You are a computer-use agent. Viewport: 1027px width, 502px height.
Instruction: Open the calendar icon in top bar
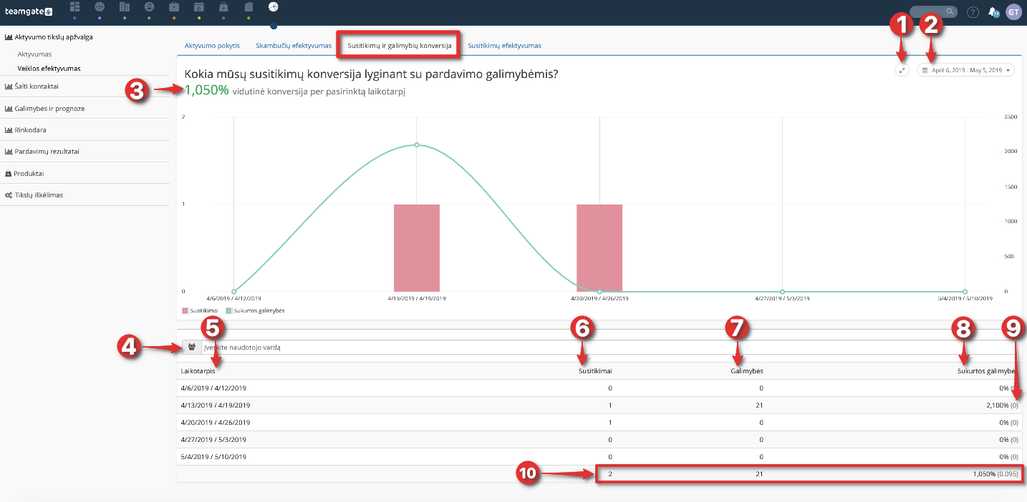point(199,6)
